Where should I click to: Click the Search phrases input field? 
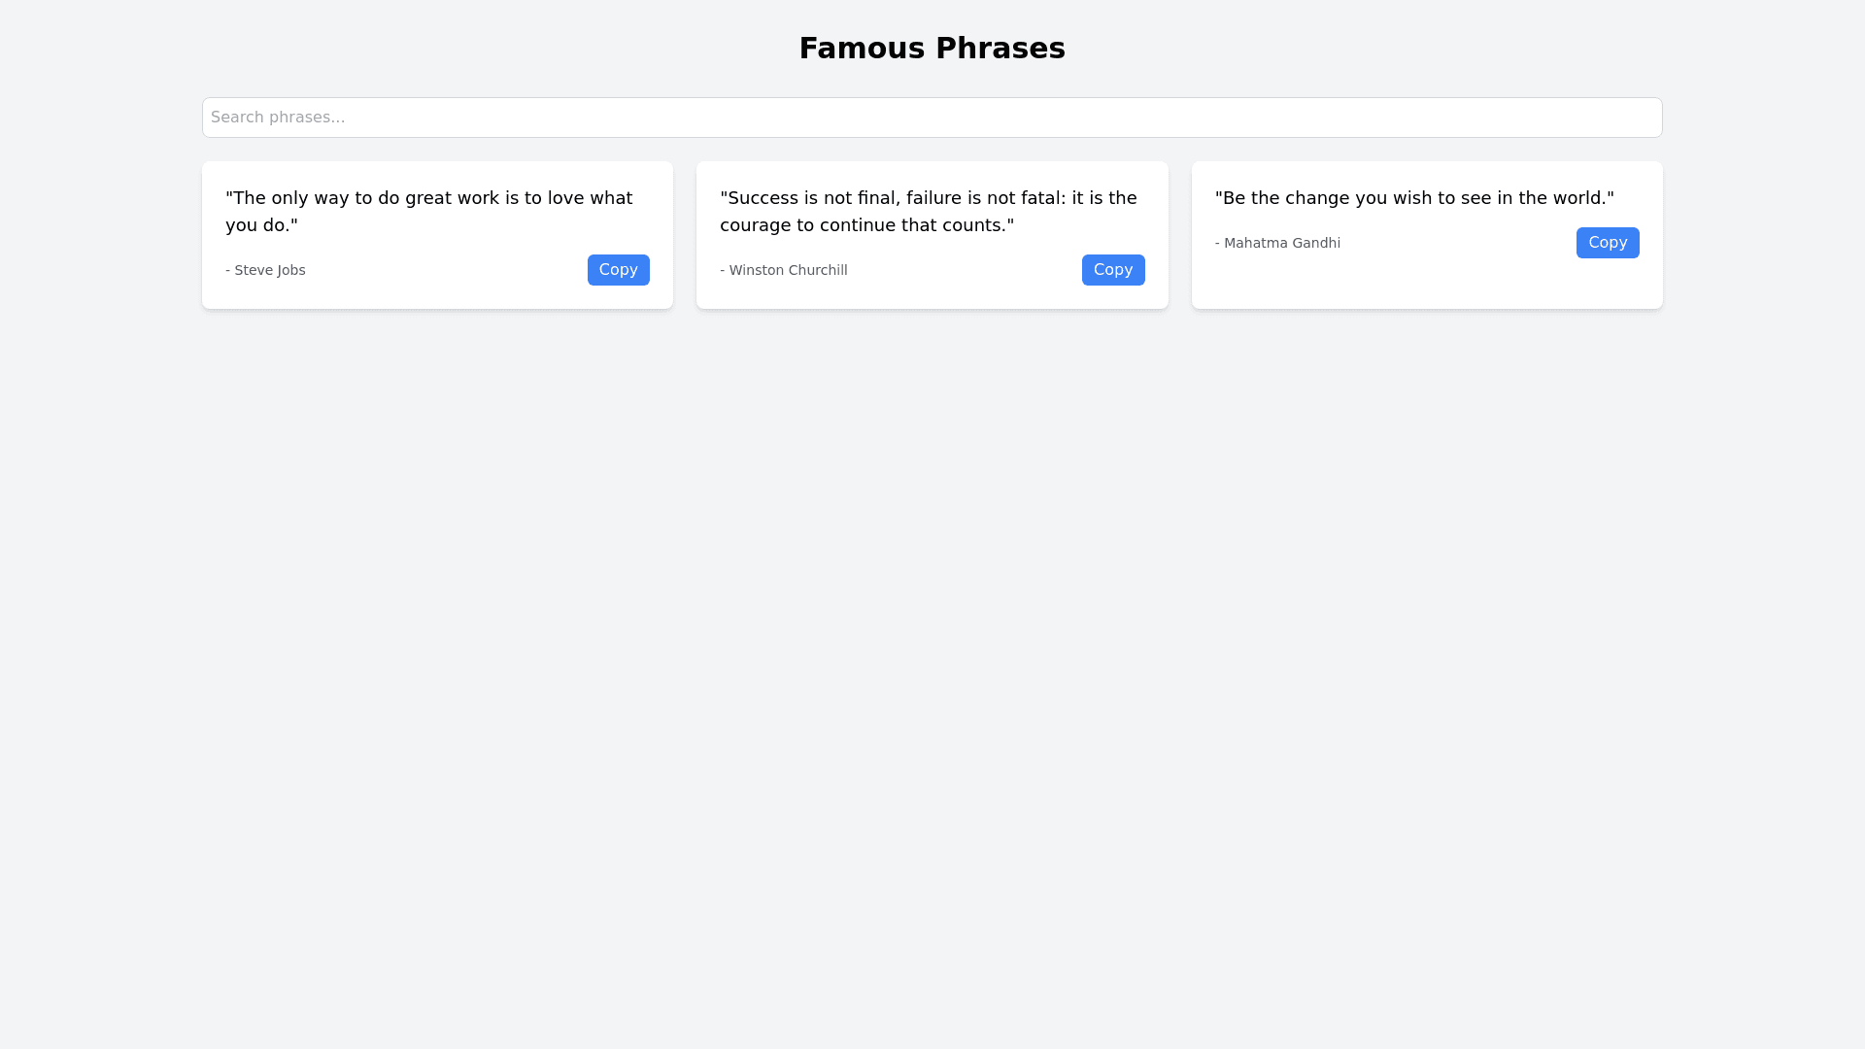932,118
